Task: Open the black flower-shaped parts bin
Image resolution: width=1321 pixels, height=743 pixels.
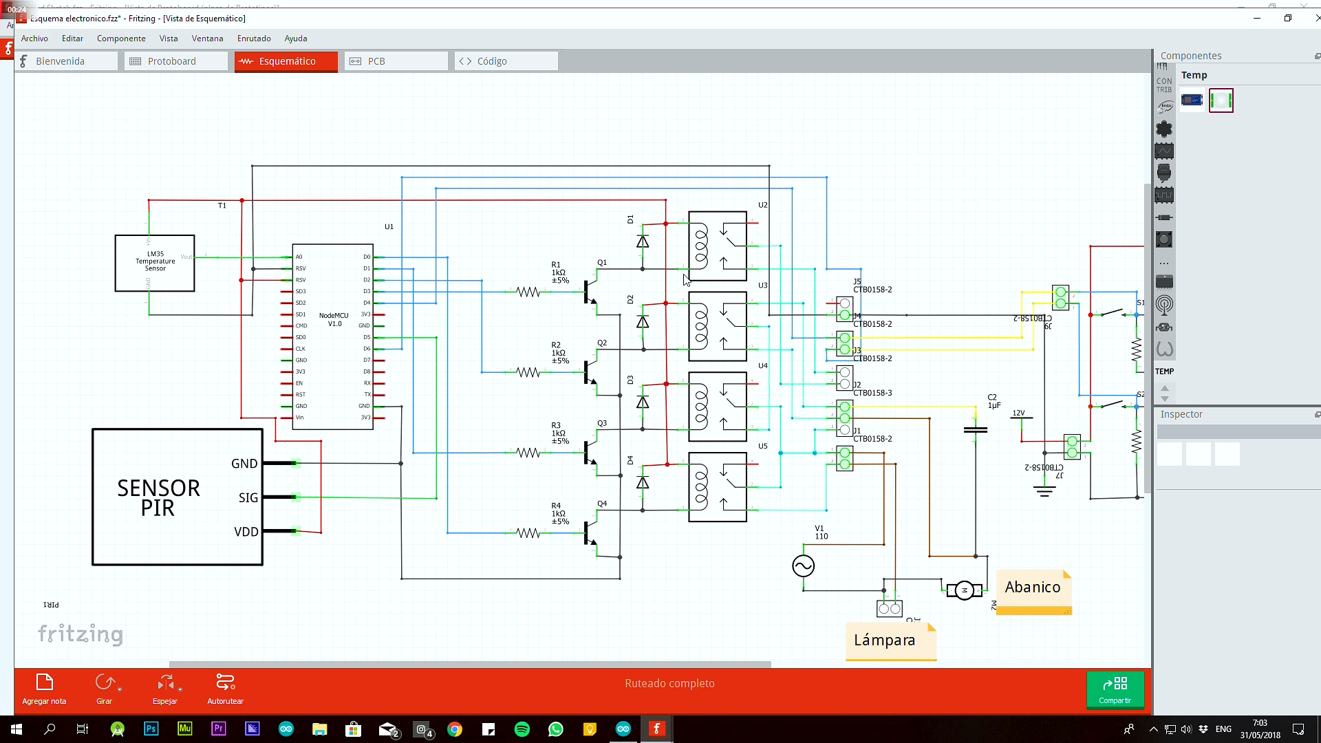Action: click(1164, 129)
